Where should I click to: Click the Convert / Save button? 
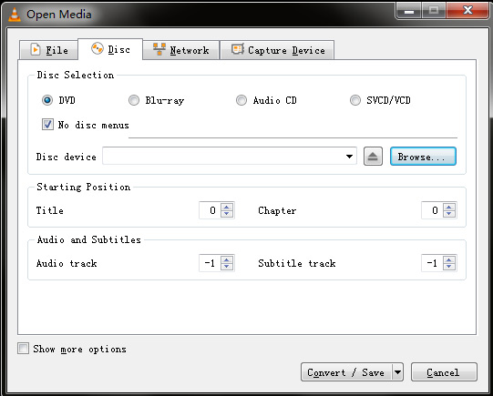coord(346,372)
